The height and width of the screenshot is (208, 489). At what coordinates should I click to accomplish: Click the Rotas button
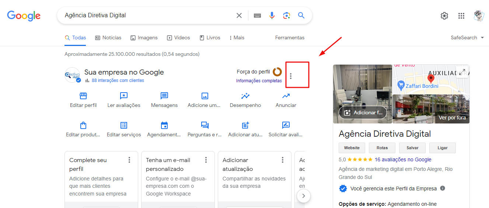pyautogui.click(x=382, y=148)
